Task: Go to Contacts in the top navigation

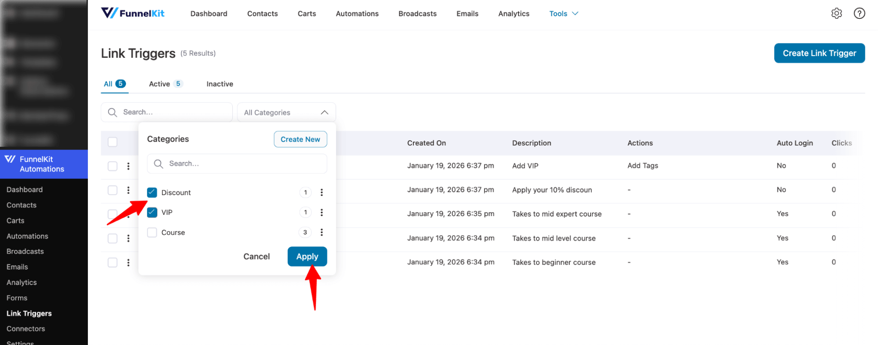Action: pyautogui.click(x=262, y=14)
